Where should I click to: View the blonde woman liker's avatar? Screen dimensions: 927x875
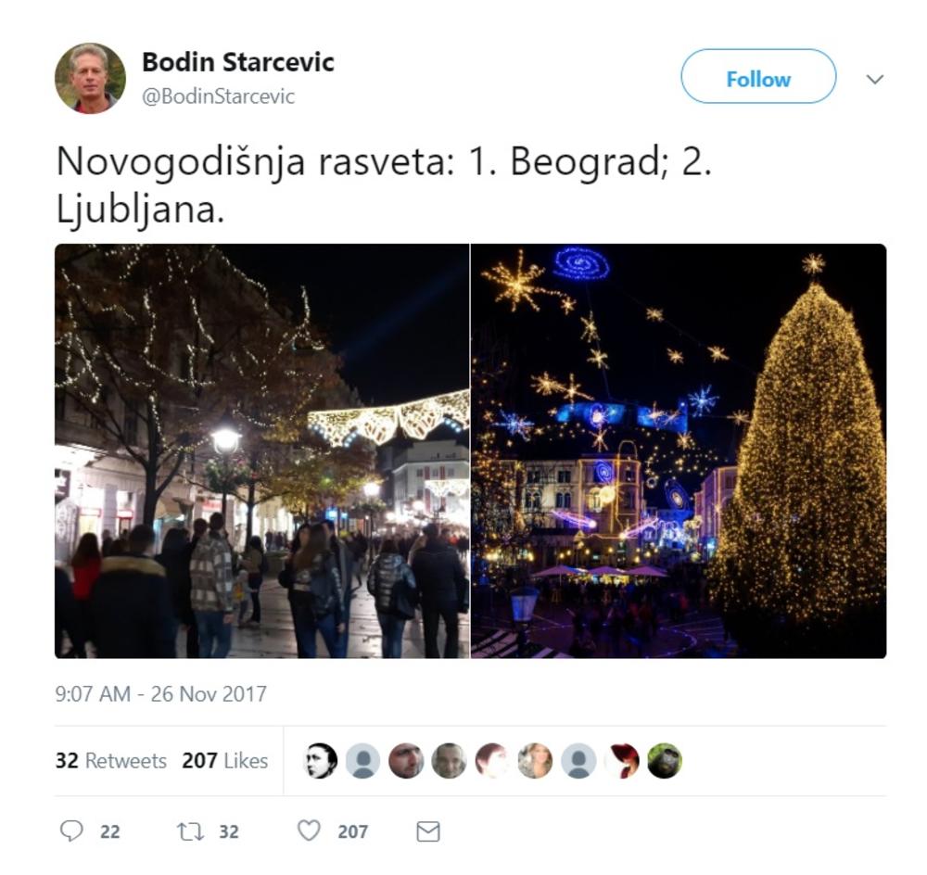(535, 760)
